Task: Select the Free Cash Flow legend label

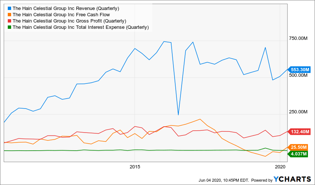Action: click(61, 15)
